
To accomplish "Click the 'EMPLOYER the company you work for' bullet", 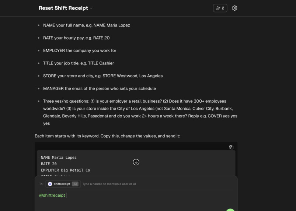I will (80, 50).
